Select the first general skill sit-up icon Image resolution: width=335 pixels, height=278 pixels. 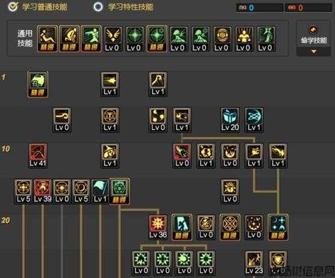pos(48,39)
